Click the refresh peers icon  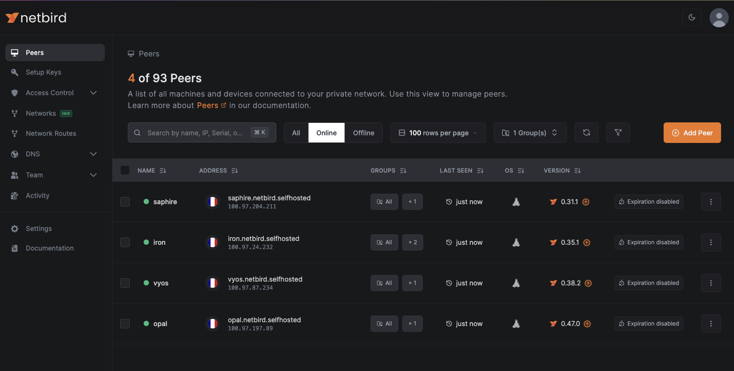[586, 132]
